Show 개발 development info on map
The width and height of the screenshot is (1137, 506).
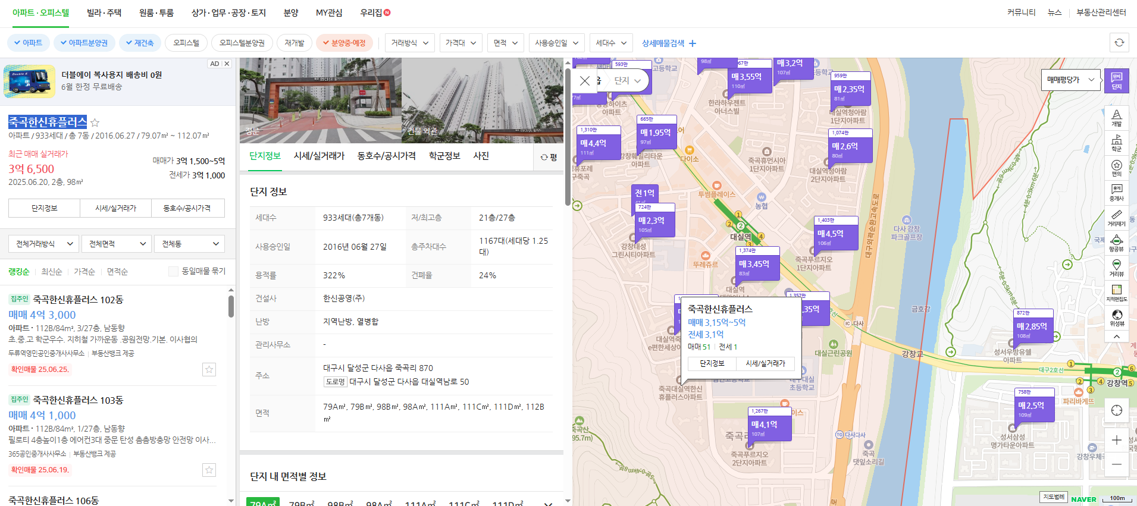1116,118
